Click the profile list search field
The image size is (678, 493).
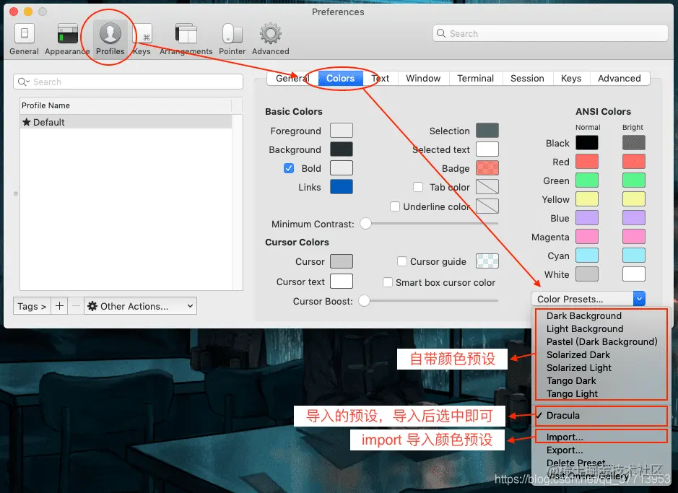pyautogui.click(x=128, y=82)
